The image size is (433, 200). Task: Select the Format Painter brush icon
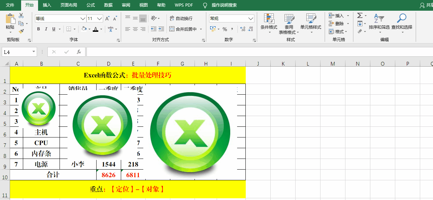coord(21,31)
